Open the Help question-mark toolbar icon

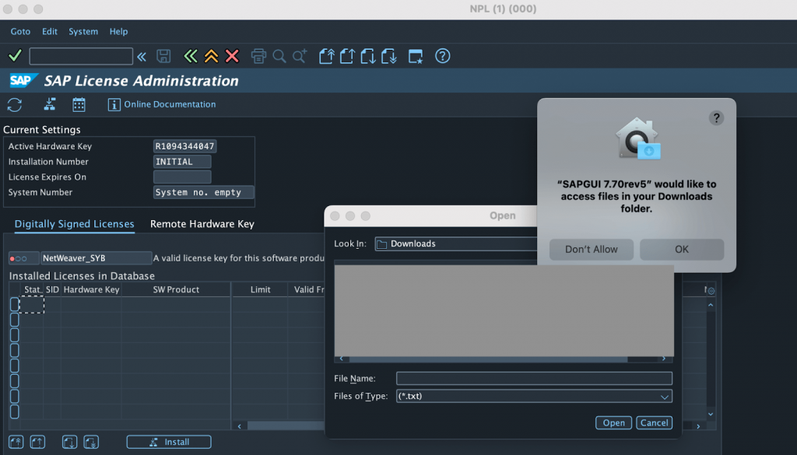tap(443, 56)
